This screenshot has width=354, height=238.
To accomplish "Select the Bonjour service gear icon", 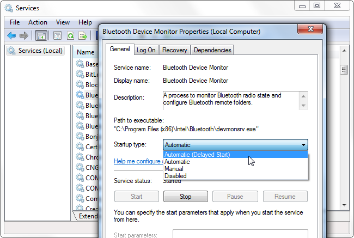I will pos(80,136).
